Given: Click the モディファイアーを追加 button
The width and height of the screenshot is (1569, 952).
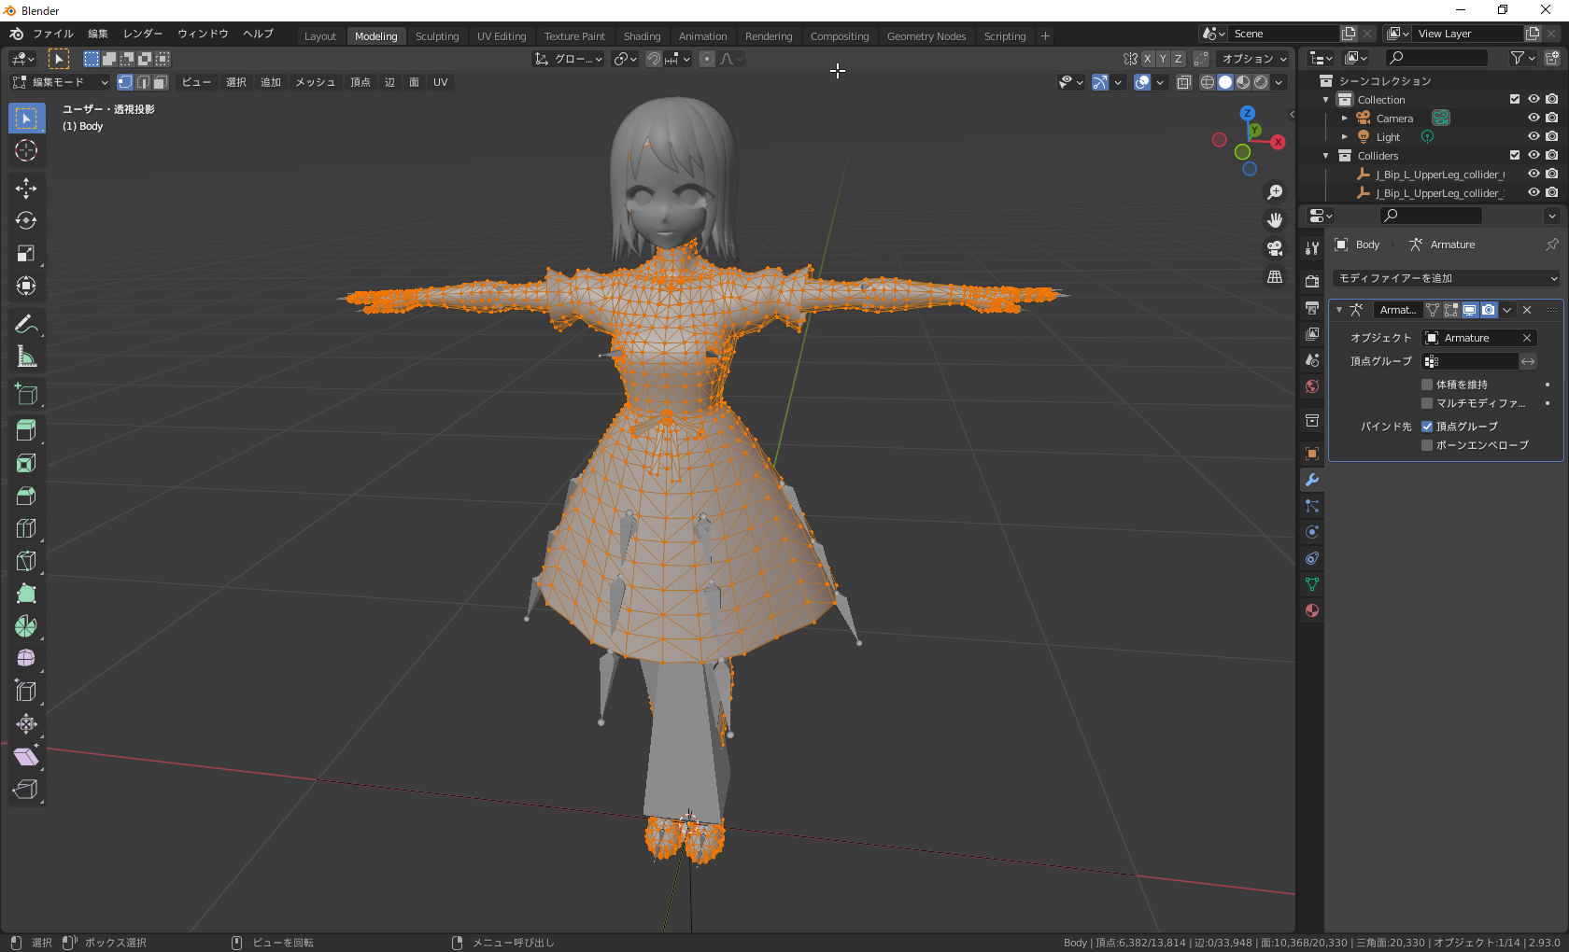Looking at the screenshot, I should tap(1444, 277).
